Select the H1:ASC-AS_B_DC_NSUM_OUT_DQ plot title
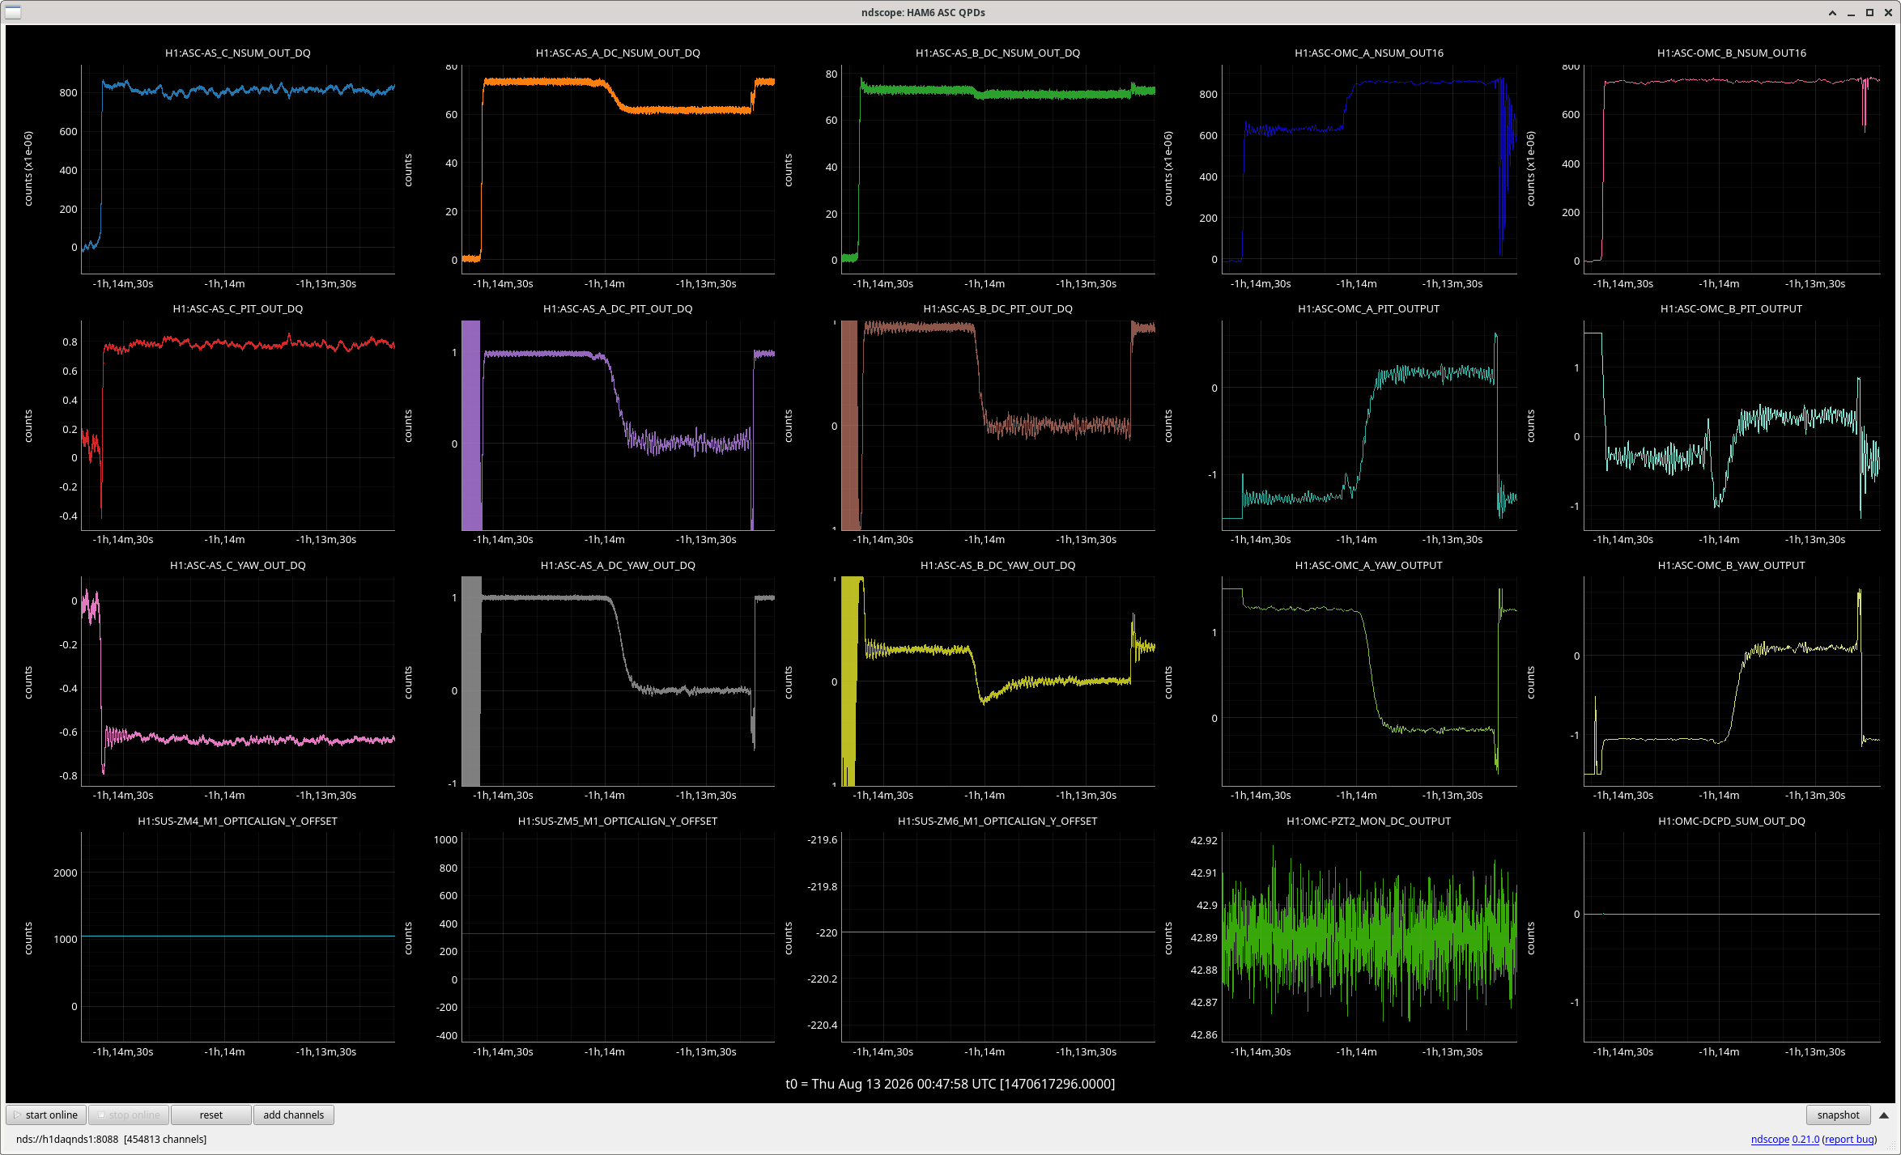Image resolution: width=1901 pixels, height=1155 pixels. (x=997, y=53)
